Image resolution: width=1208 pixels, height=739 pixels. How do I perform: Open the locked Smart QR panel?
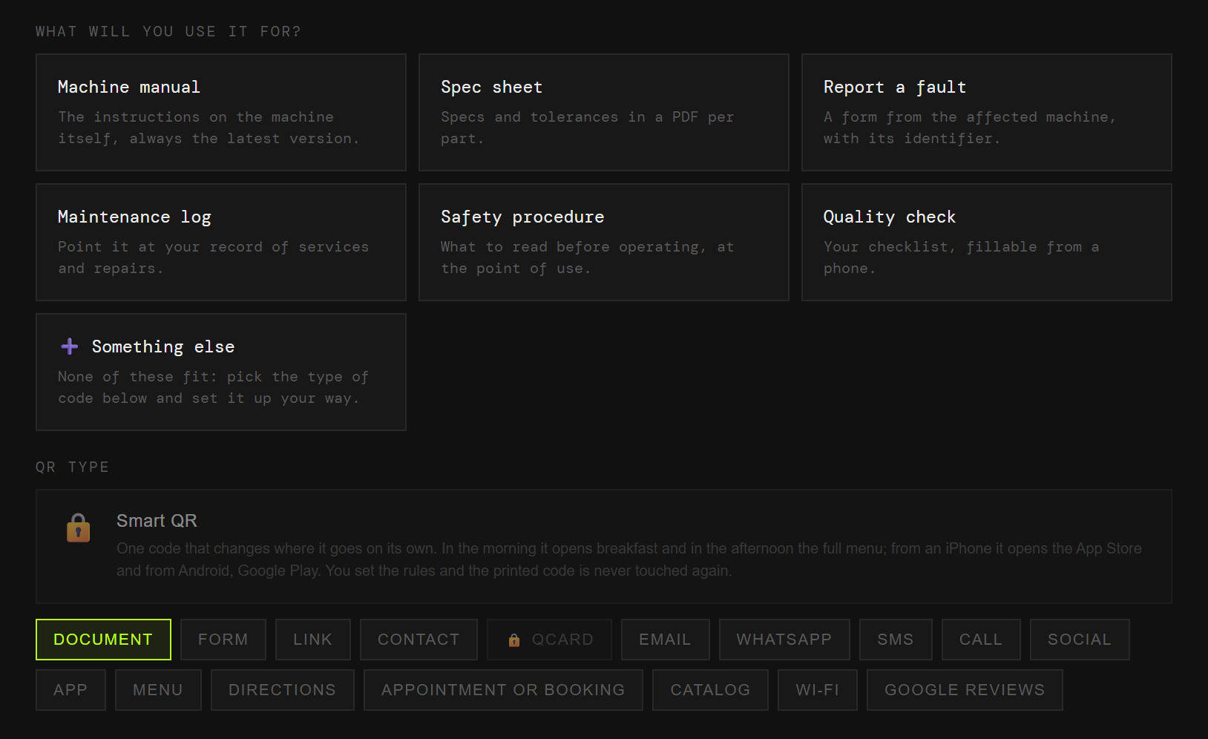[x=604, y=546]
